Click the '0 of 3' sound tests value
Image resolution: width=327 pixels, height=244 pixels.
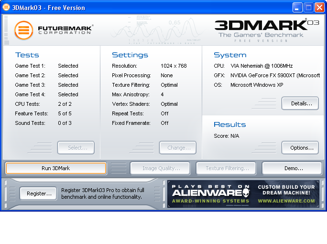point(65,123)
